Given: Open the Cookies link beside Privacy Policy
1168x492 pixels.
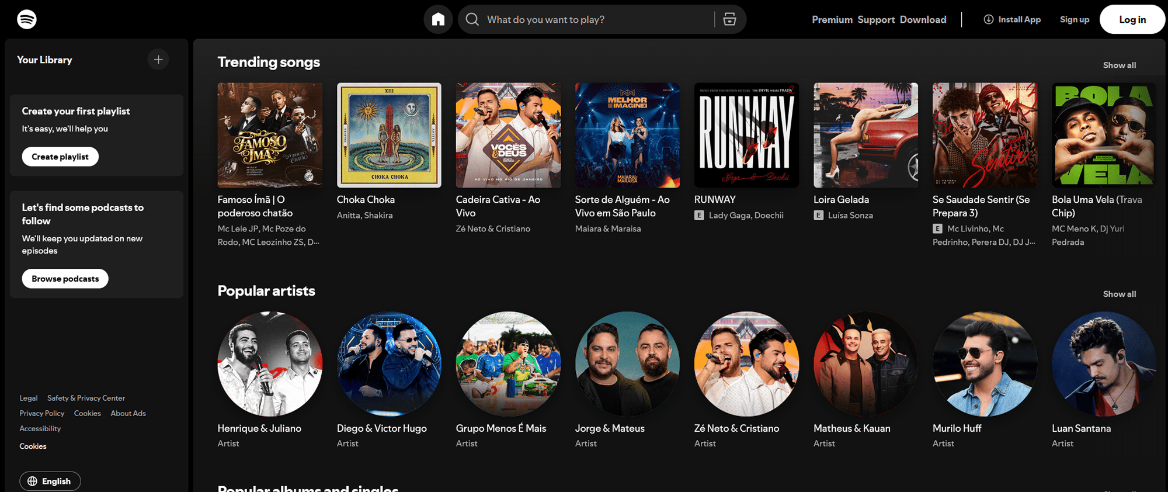Looking at the screenshot, I should [x=88, y=413].
